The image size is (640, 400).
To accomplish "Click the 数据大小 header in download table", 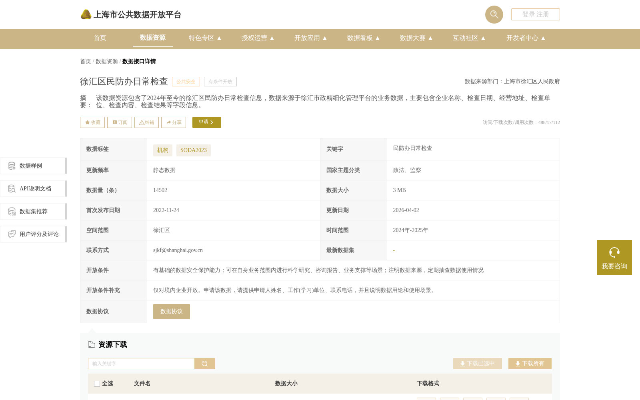I will click(286, 384).
